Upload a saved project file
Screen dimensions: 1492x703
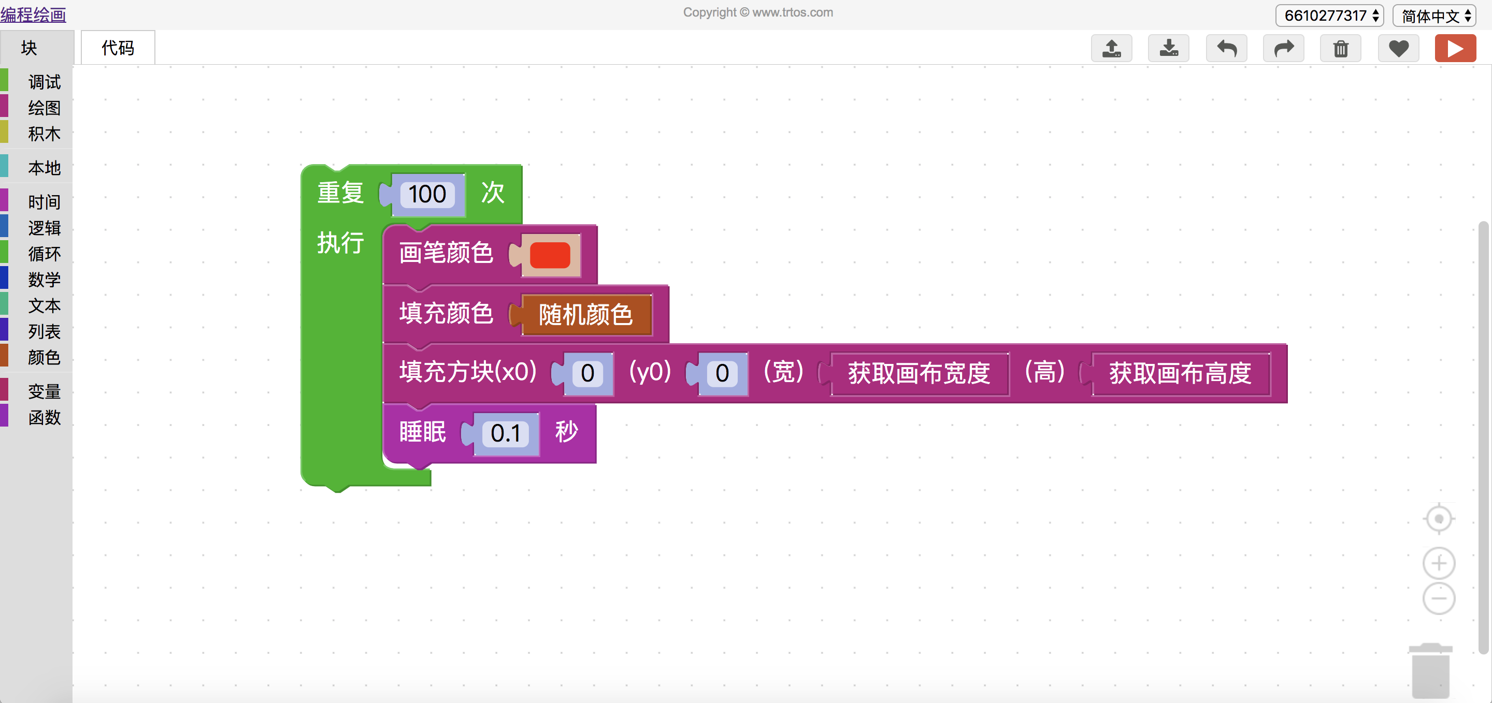click(1111, 49)
